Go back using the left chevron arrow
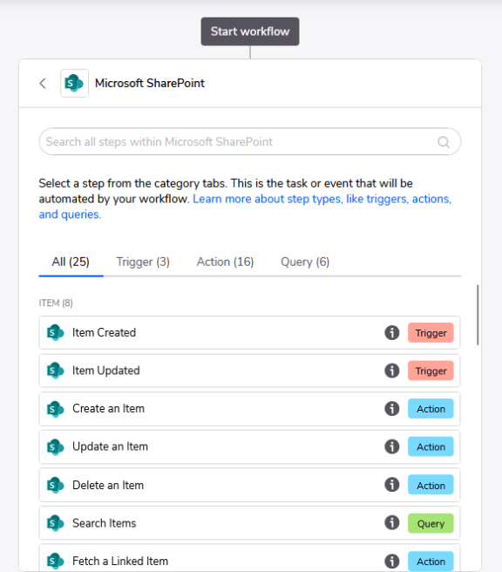This screenshot has width=502, height=572. click(43, 83)
